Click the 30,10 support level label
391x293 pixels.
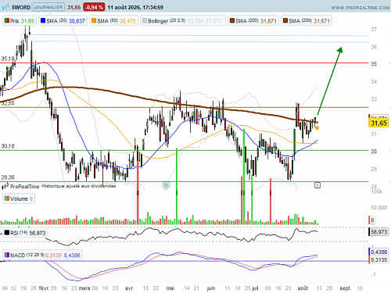(8, 146)
